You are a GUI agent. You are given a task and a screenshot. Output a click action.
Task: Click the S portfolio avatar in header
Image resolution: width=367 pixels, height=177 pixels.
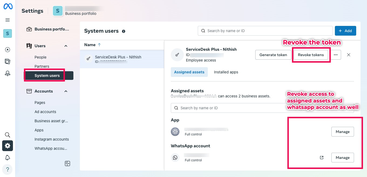[57, 11]
